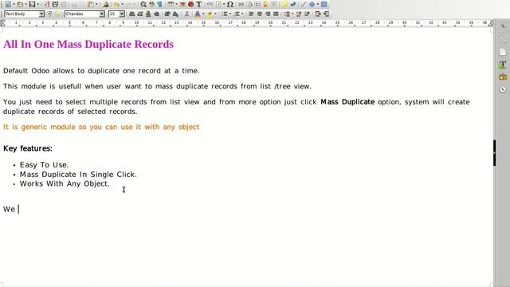510x287 pixels.
Task: Clear direct formatting icon
Action: pyautogui.click(x=187, y=14)
